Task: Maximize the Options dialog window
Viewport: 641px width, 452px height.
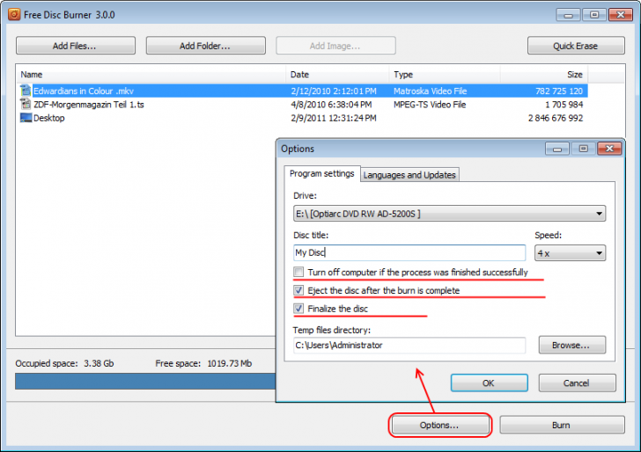Action: pyautogui.click(x=584, y=149)
